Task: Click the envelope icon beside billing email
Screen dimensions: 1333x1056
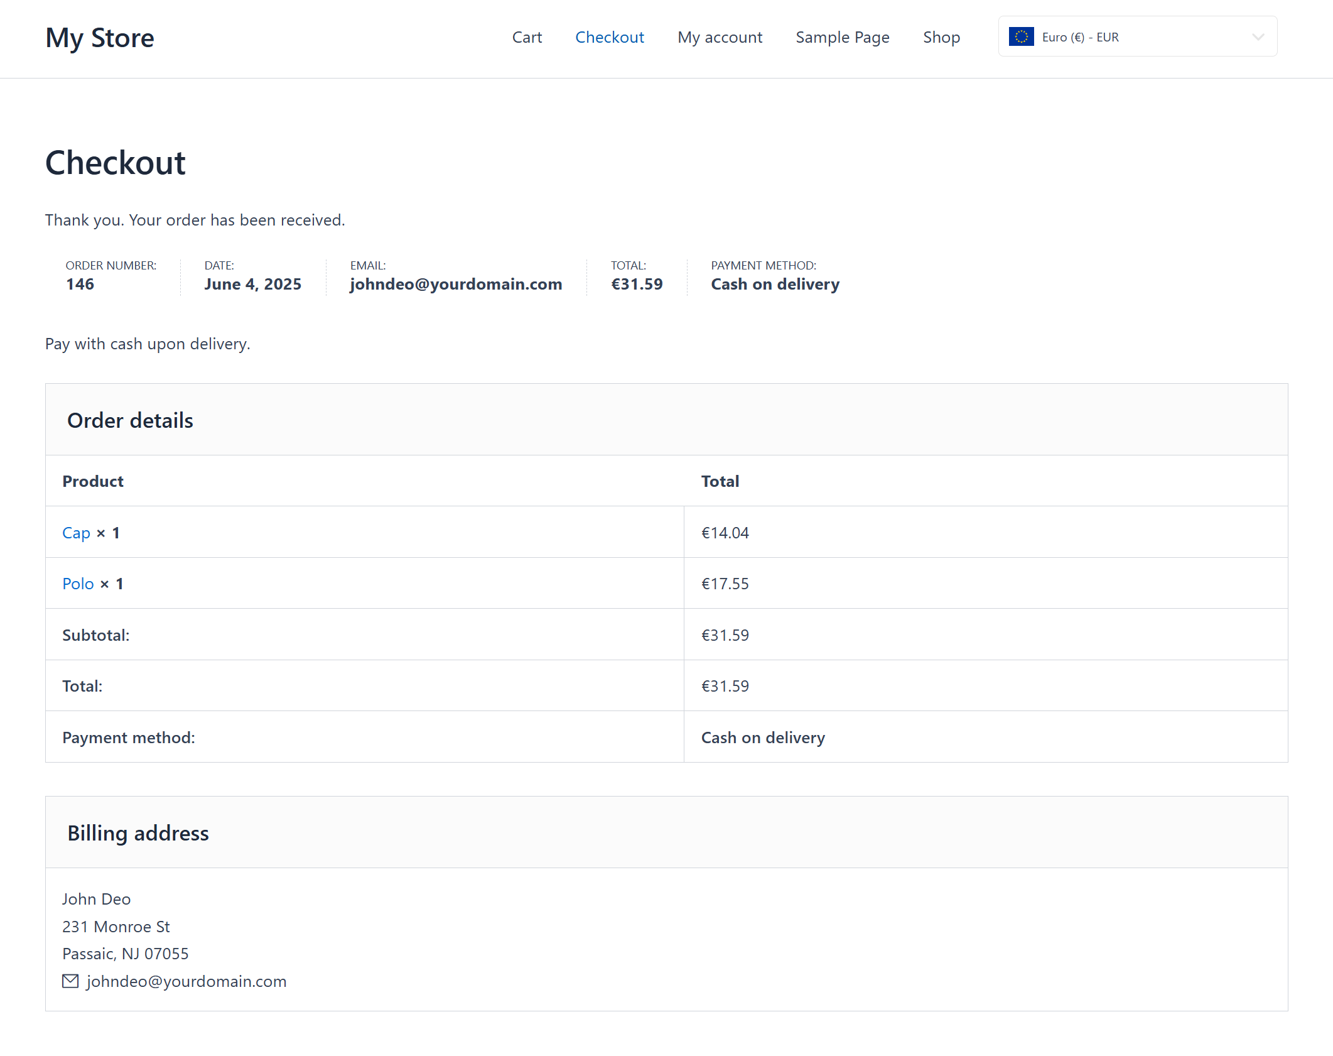Action: coord(70,981)
